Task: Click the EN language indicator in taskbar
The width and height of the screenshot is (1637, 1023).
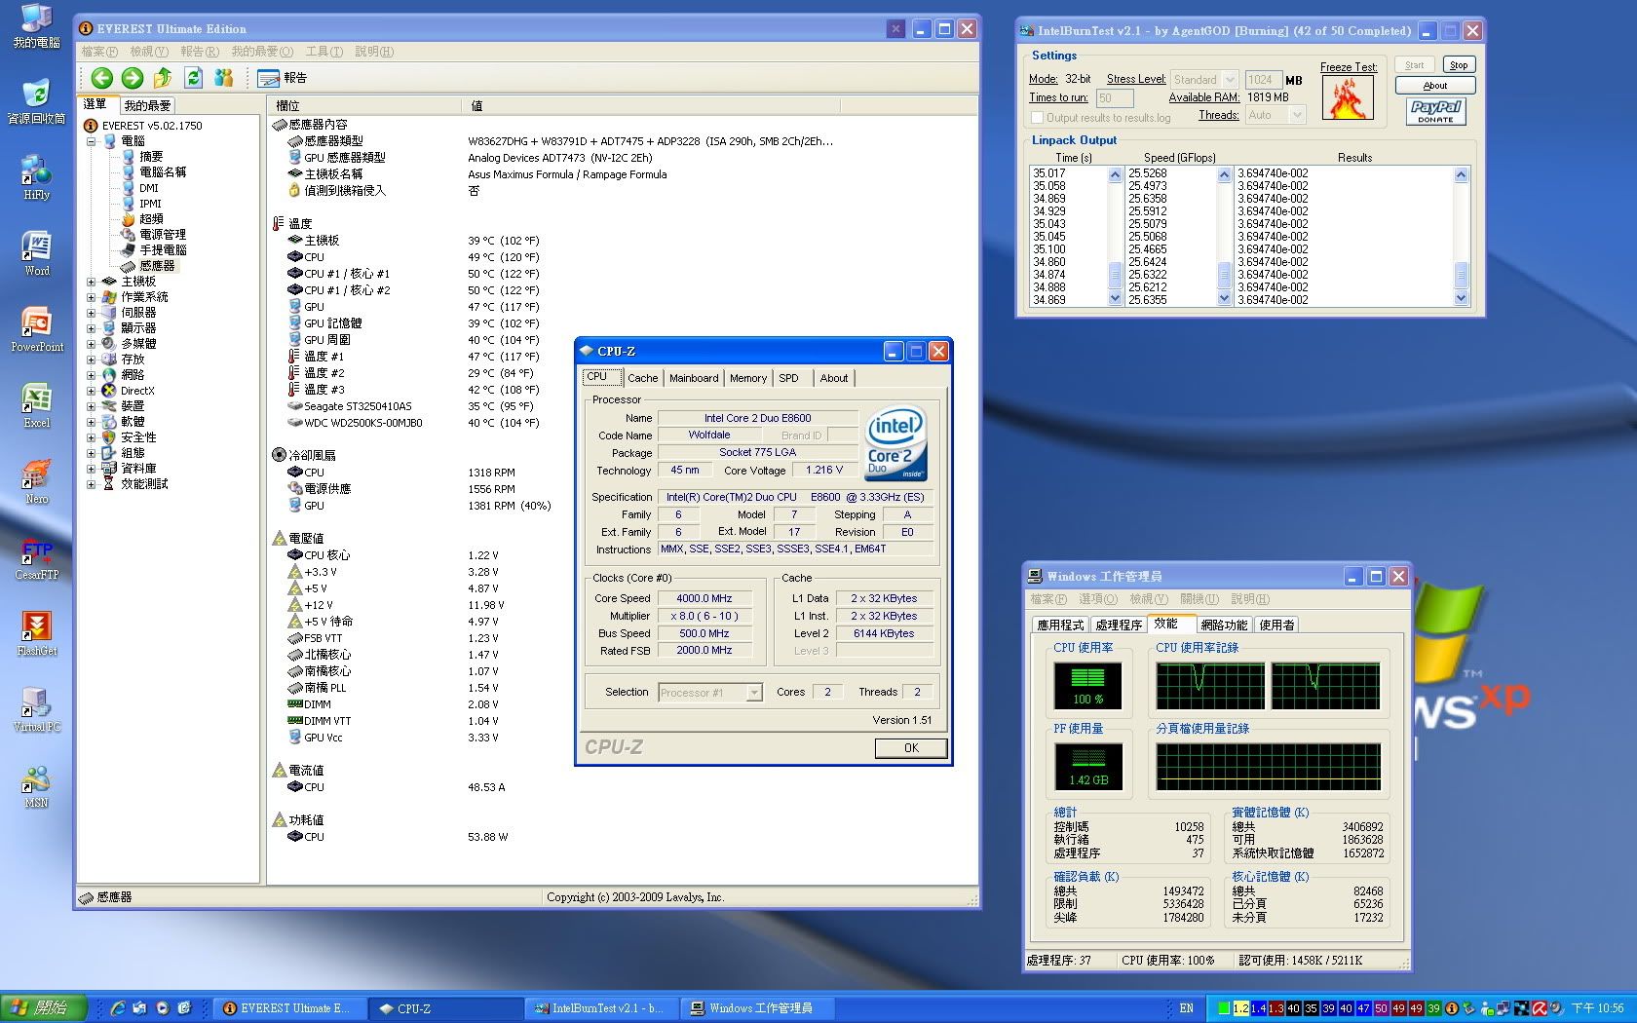Action: click(x=1186, y=1008)
